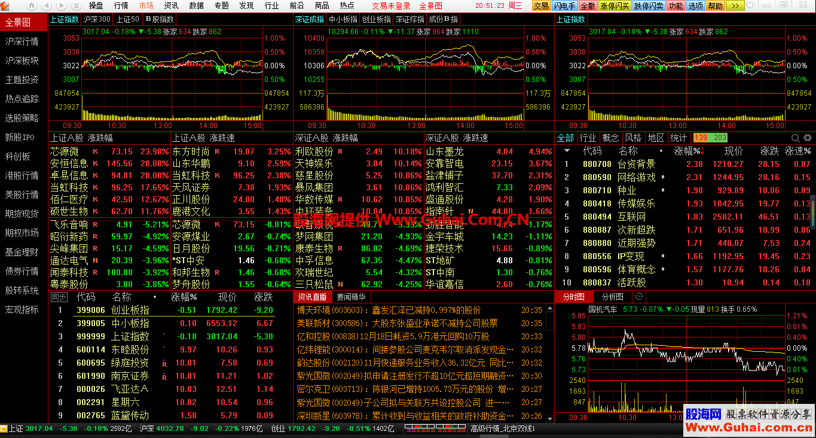816x438 pixels.
Task: Open the 数据 menu
Action: 196,5
